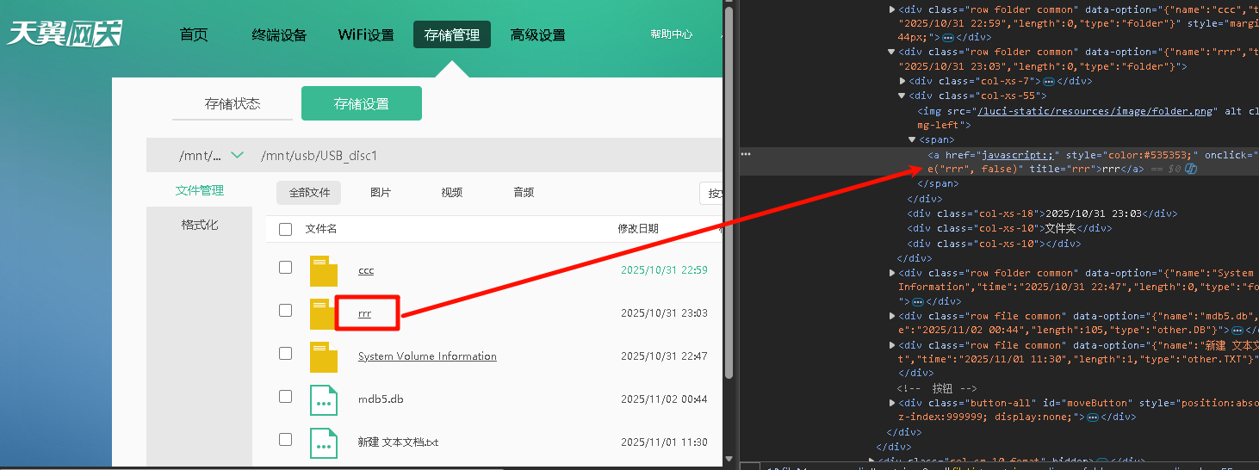Click the ellipsis pill in the mdb5.db file div

(x=1237, y=331)
